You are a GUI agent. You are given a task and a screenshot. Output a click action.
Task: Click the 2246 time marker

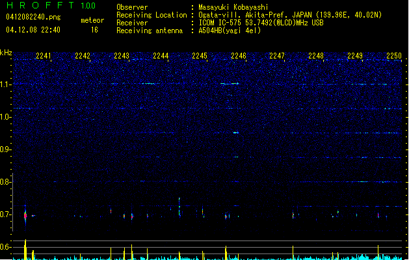click(x=239, y=56)
